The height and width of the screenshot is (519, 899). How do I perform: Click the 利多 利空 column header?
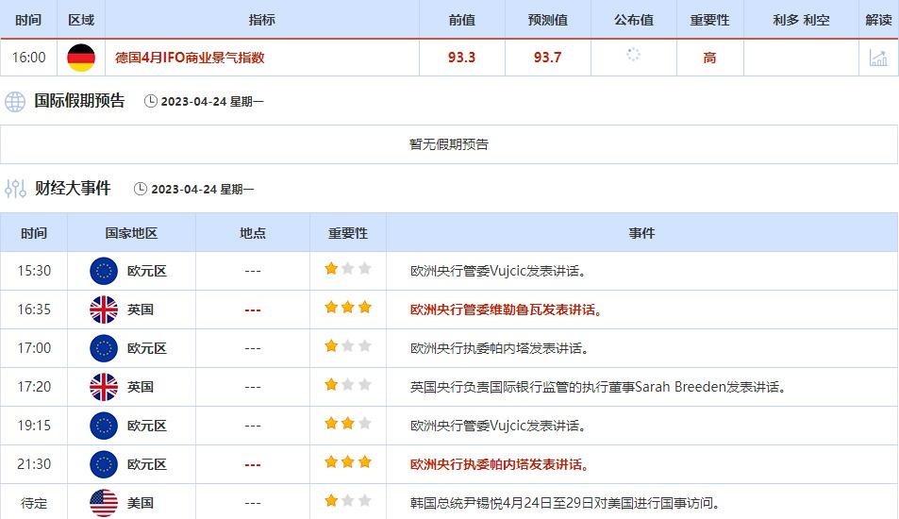tap(802, 20)
